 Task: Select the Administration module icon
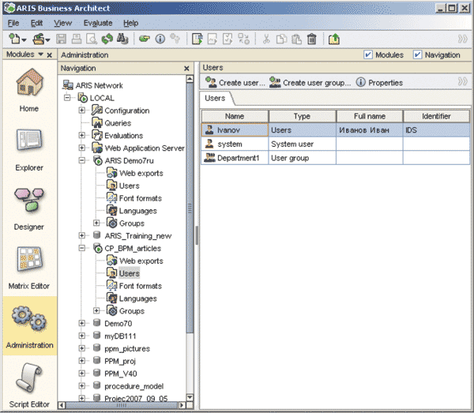pos(29,319)
